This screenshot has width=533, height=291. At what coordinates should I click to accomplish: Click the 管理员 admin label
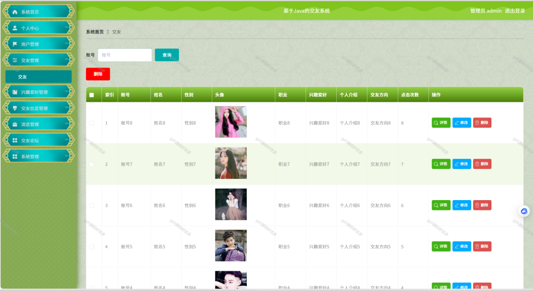[486, 11]
